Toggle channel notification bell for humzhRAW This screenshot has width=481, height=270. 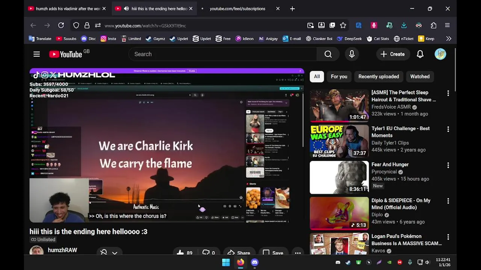(104, 252)
